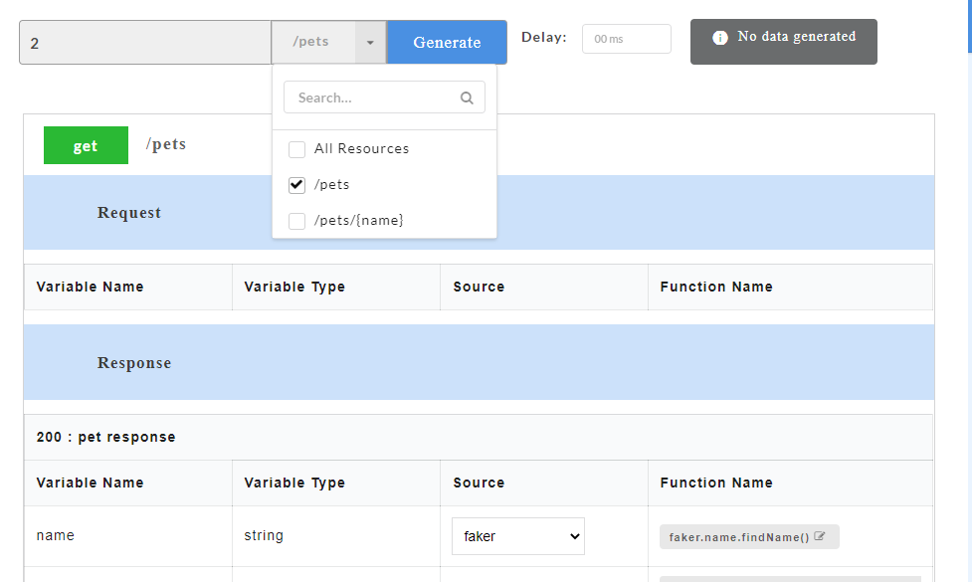Click the pencil icon beside faker.name.findName()
972x582 pixels.
(x=821, y=535)
